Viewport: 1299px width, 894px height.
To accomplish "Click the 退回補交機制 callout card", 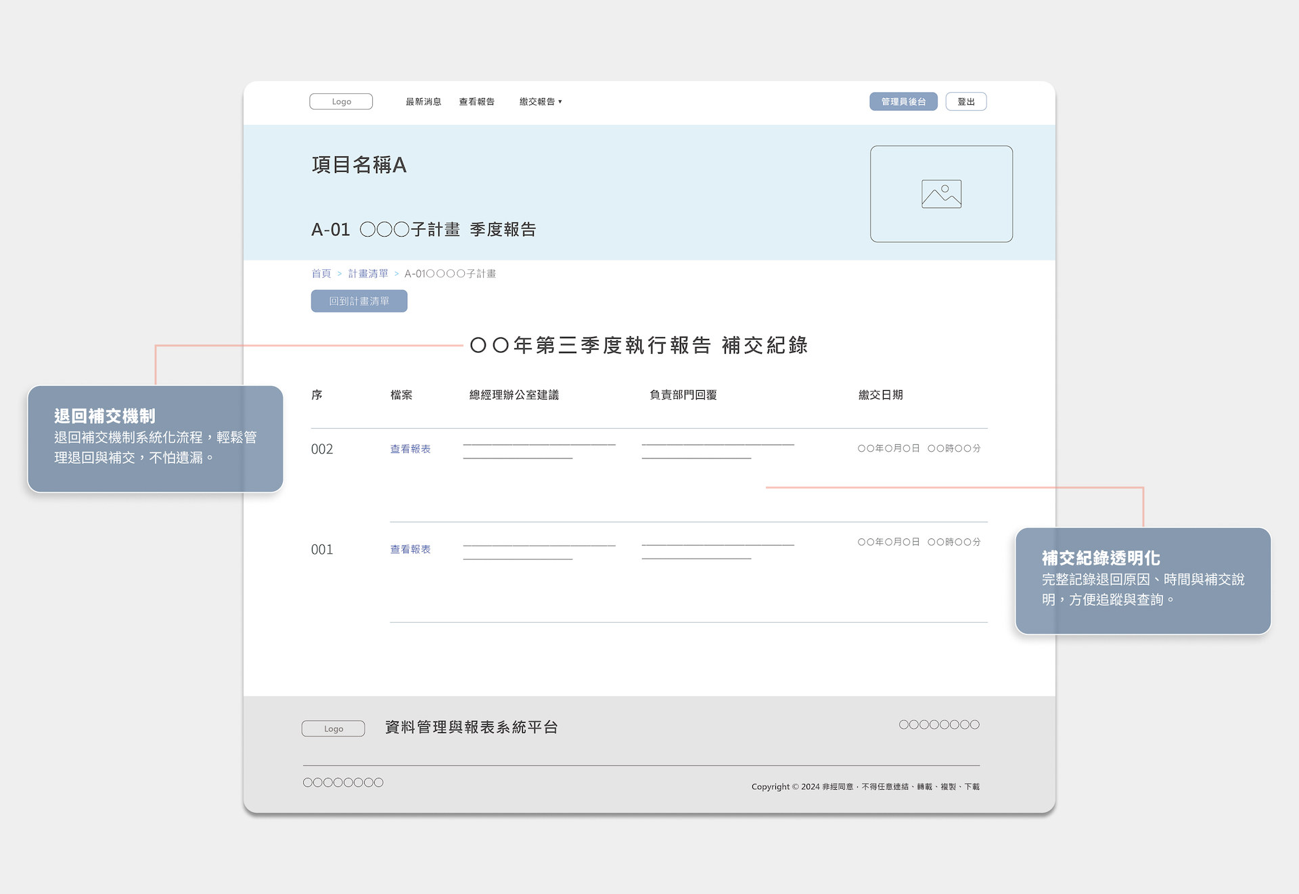I will 155,438.
